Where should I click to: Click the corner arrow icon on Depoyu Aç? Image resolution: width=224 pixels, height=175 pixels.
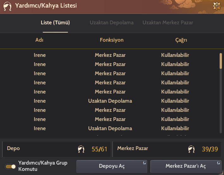(144, 163)
